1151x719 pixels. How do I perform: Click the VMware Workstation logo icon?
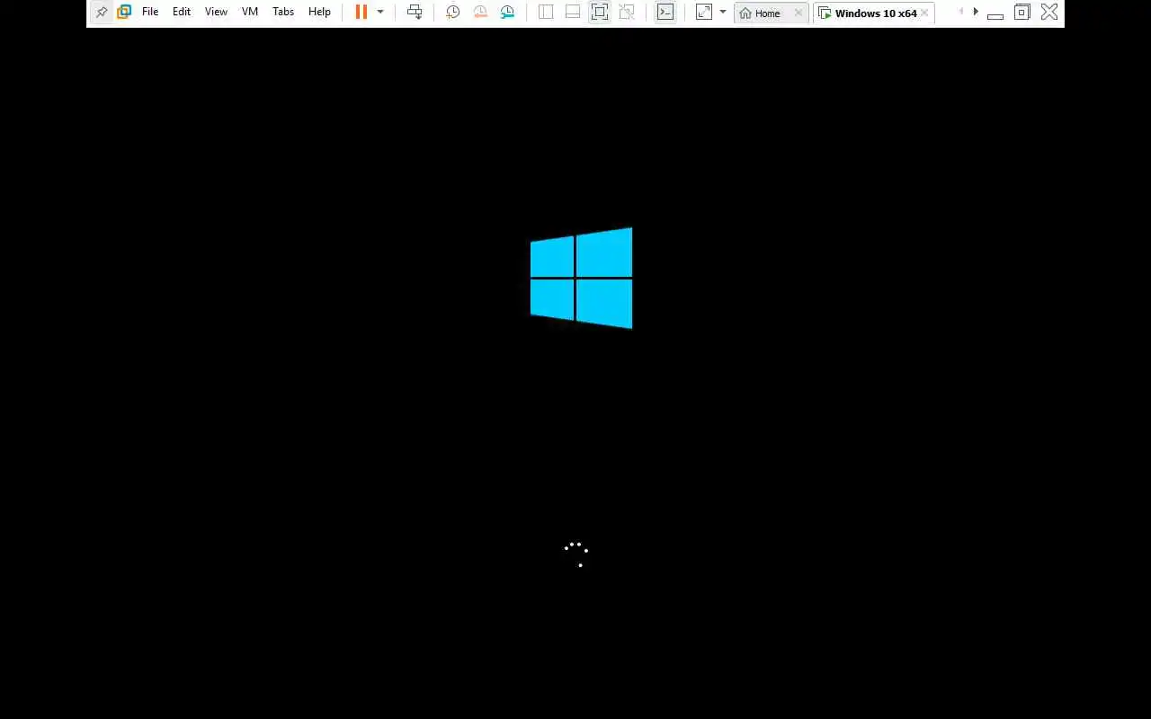124,13
